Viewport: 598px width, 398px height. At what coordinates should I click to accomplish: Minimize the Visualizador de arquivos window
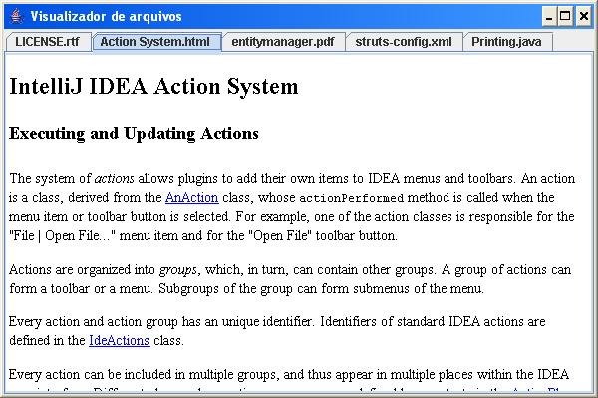click(x=549, y=16)
